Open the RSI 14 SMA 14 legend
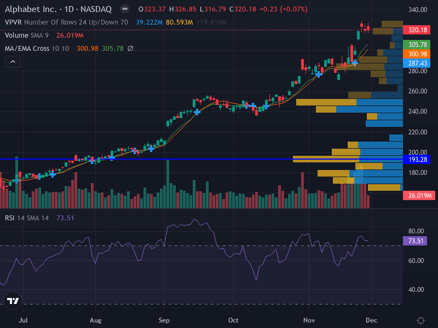This screenshot has height=328, width=438. click(x=27, y=218)
